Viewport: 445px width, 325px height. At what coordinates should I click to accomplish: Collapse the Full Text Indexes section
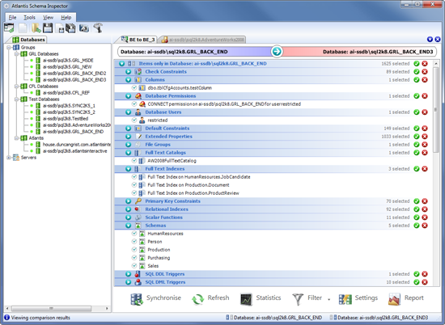tap(129, 169)
